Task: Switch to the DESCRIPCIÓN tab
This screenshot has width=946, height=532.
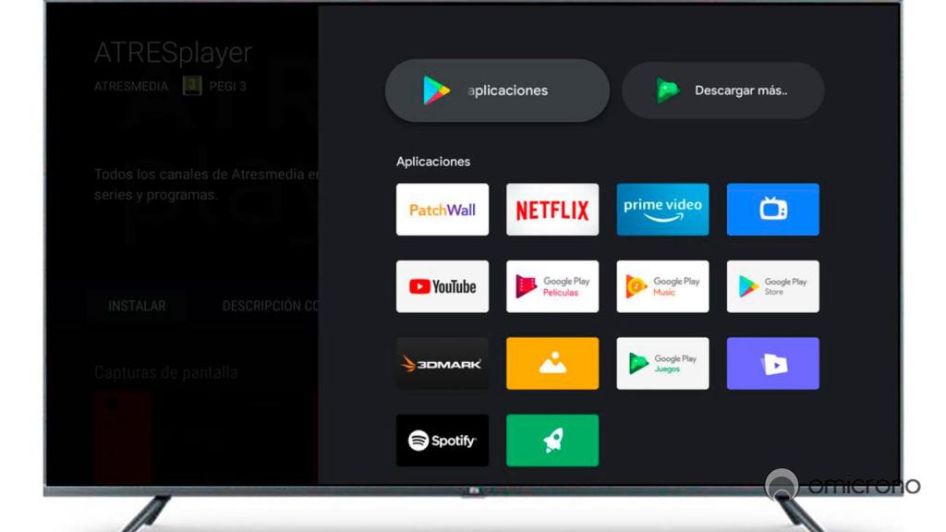Action: [270, 306]
